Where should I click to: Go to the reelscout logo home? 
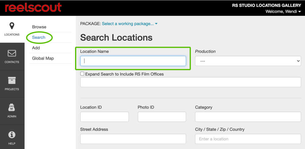click(x=33, y=8)
